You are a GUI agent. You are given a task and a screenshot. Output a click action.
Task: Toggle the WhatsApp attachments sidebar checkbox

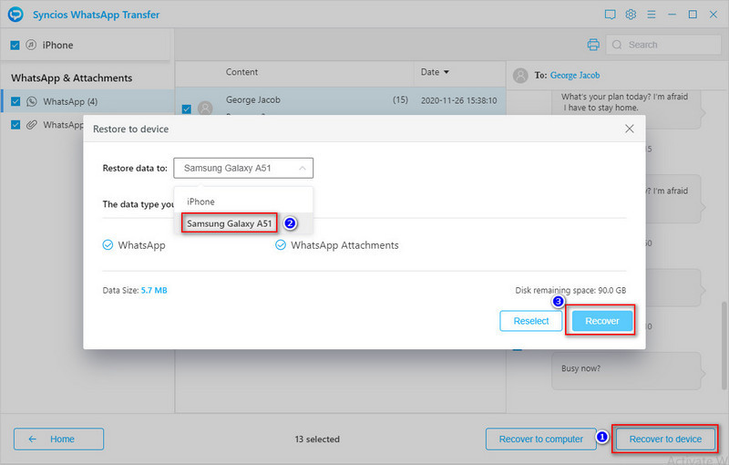[15, 125]
